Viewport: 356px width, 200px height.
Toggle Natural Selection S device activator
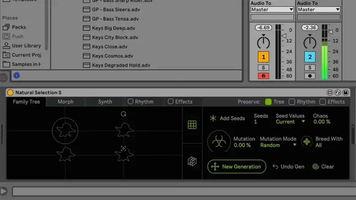point(10,92)
